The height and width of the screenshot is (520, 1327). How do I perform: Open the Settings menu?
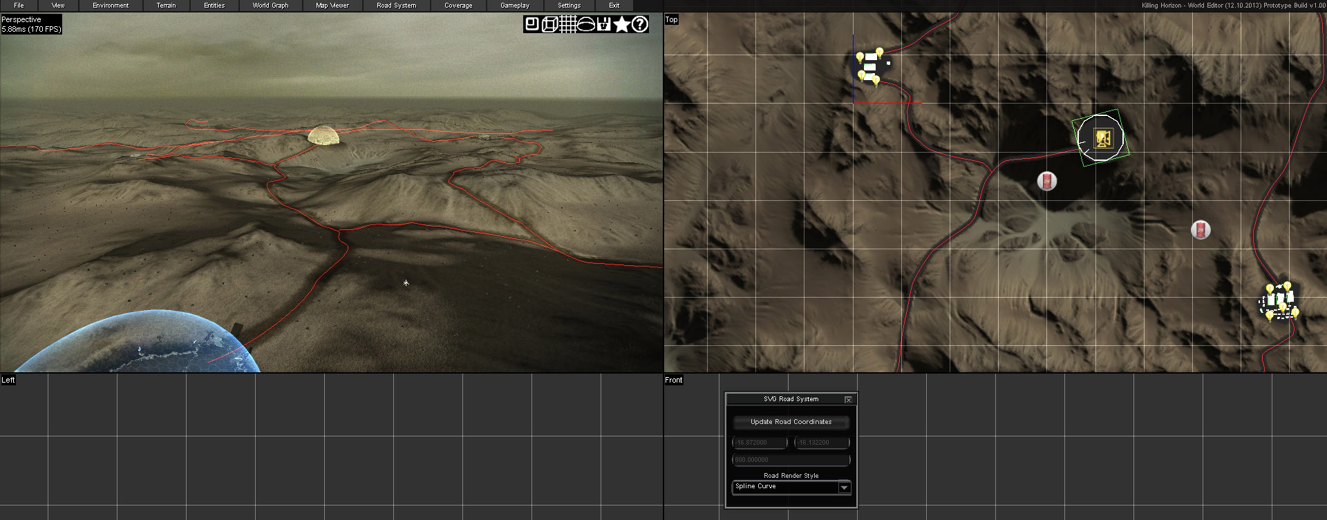click(x=570, y=6)
